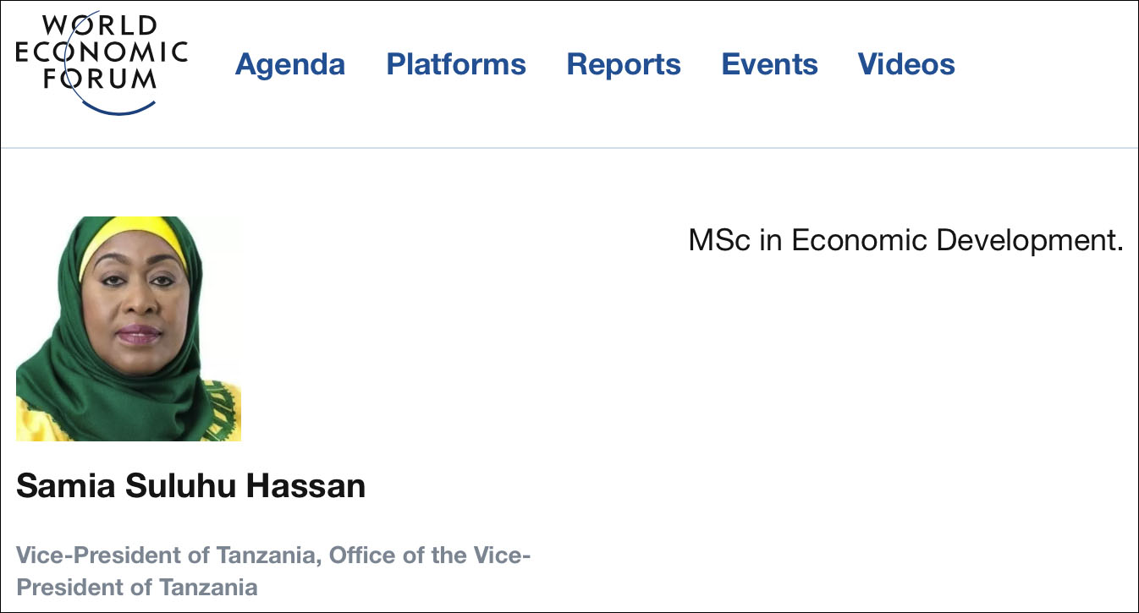Go to the Platforms section

[x=456, y=64]
